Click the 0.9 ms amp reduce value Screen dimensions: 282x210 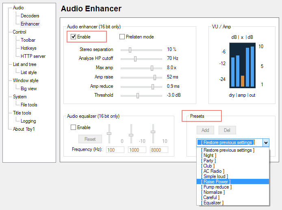[x=173, y=86]
